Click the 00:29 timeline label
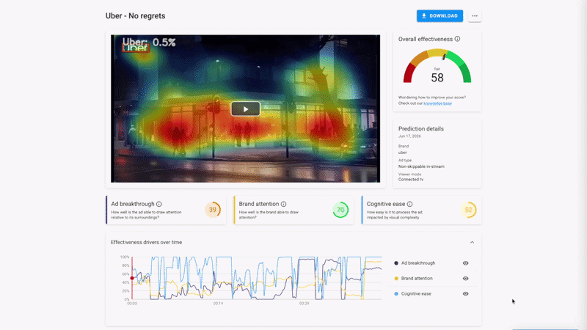587x330 pixels. pyautogui.click(x=304, y=304)
